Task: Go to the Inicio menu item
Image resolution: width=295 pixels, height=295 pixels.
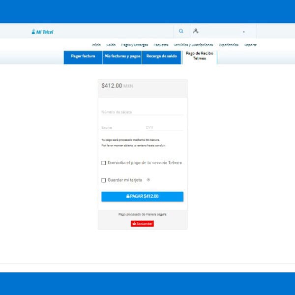Action: point(96,45)
